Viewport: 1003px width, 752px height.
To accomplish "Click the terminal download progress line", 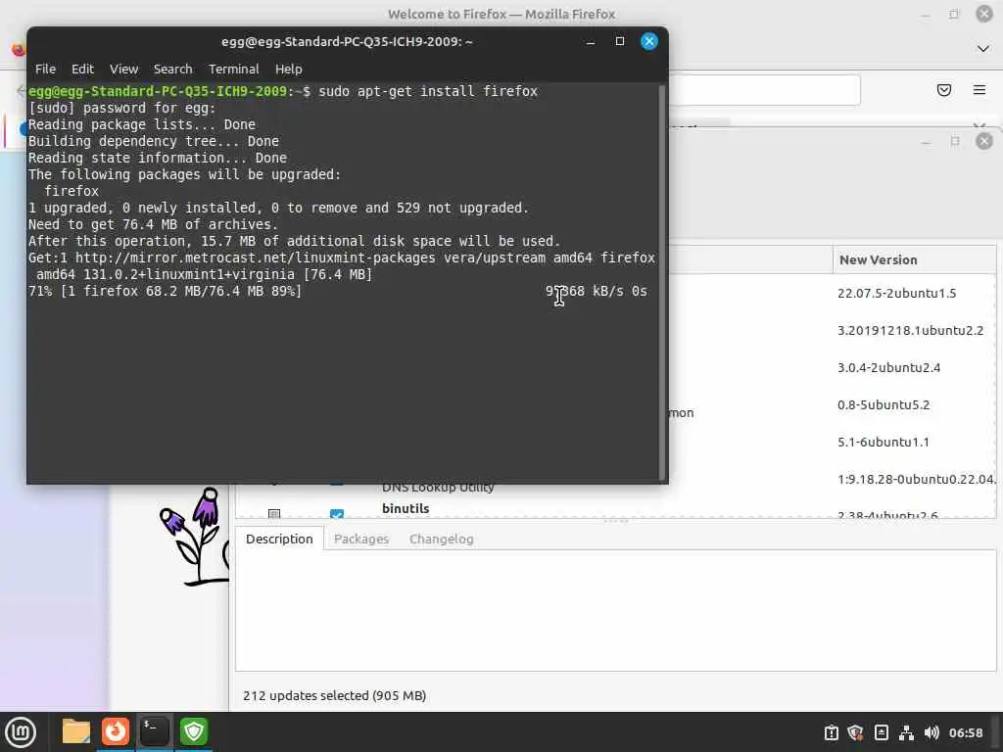I will tap(338, 292).
